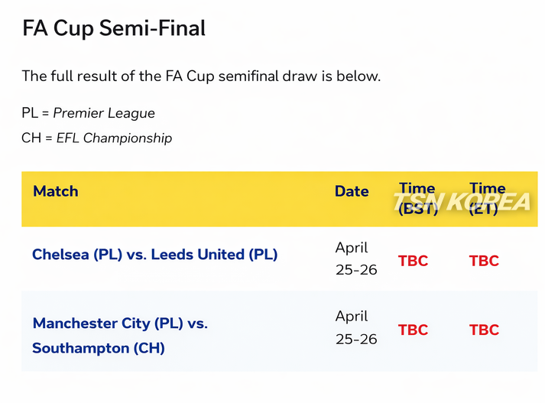This screenshot has height=403, width=545.
Task: Click the semifinal draw intro sentence
Action: pyautogui.click(x=200, y=76)
